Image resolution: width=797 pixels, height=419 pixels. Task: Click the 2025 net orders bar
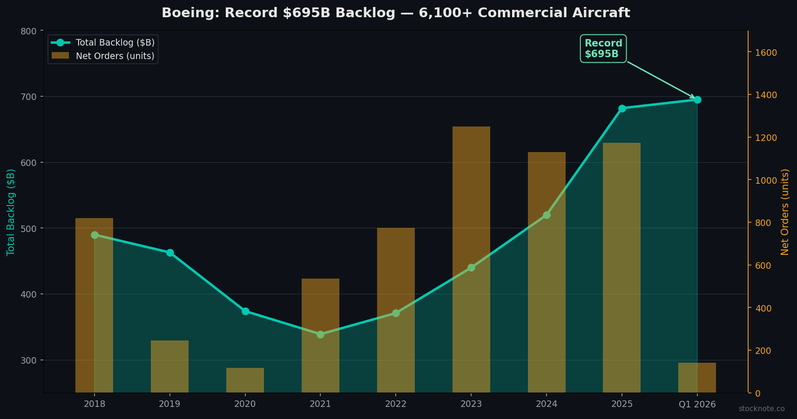[622, 268]
